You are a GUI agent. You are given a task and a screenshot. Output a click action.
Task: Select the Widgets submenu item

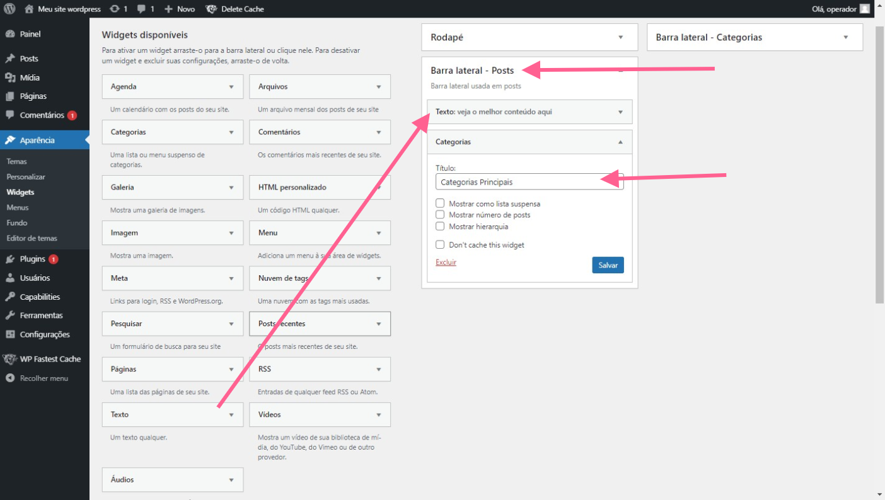coord(20,192)
